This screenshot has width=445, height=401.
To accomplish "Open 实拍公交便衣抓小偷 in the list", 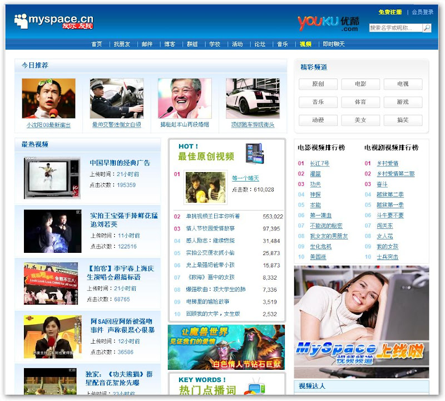I will click(x=210, y=253).
